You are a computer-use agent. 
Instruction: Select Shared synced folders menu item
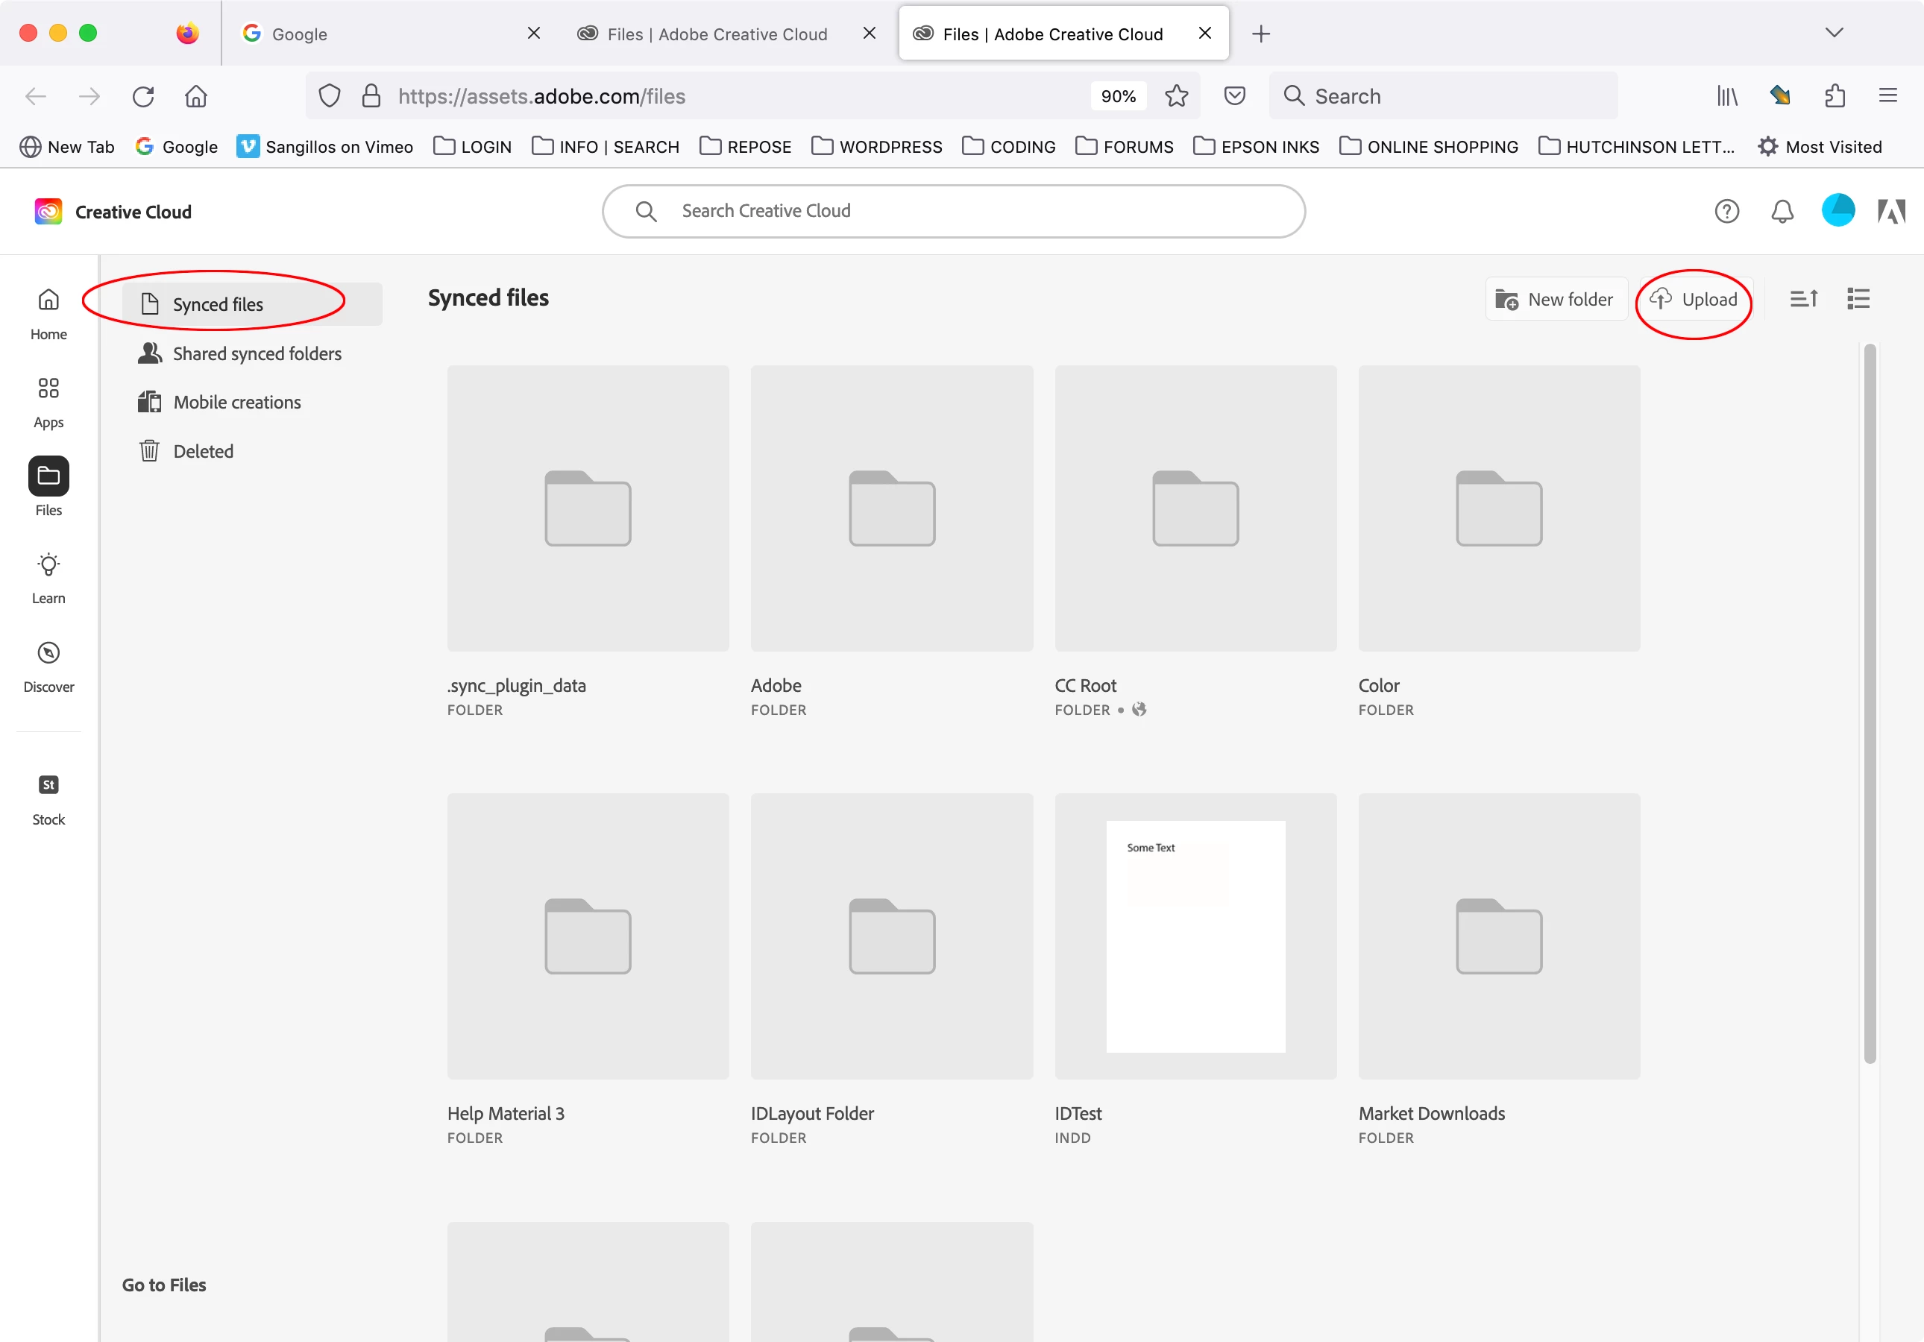point(257,353)
